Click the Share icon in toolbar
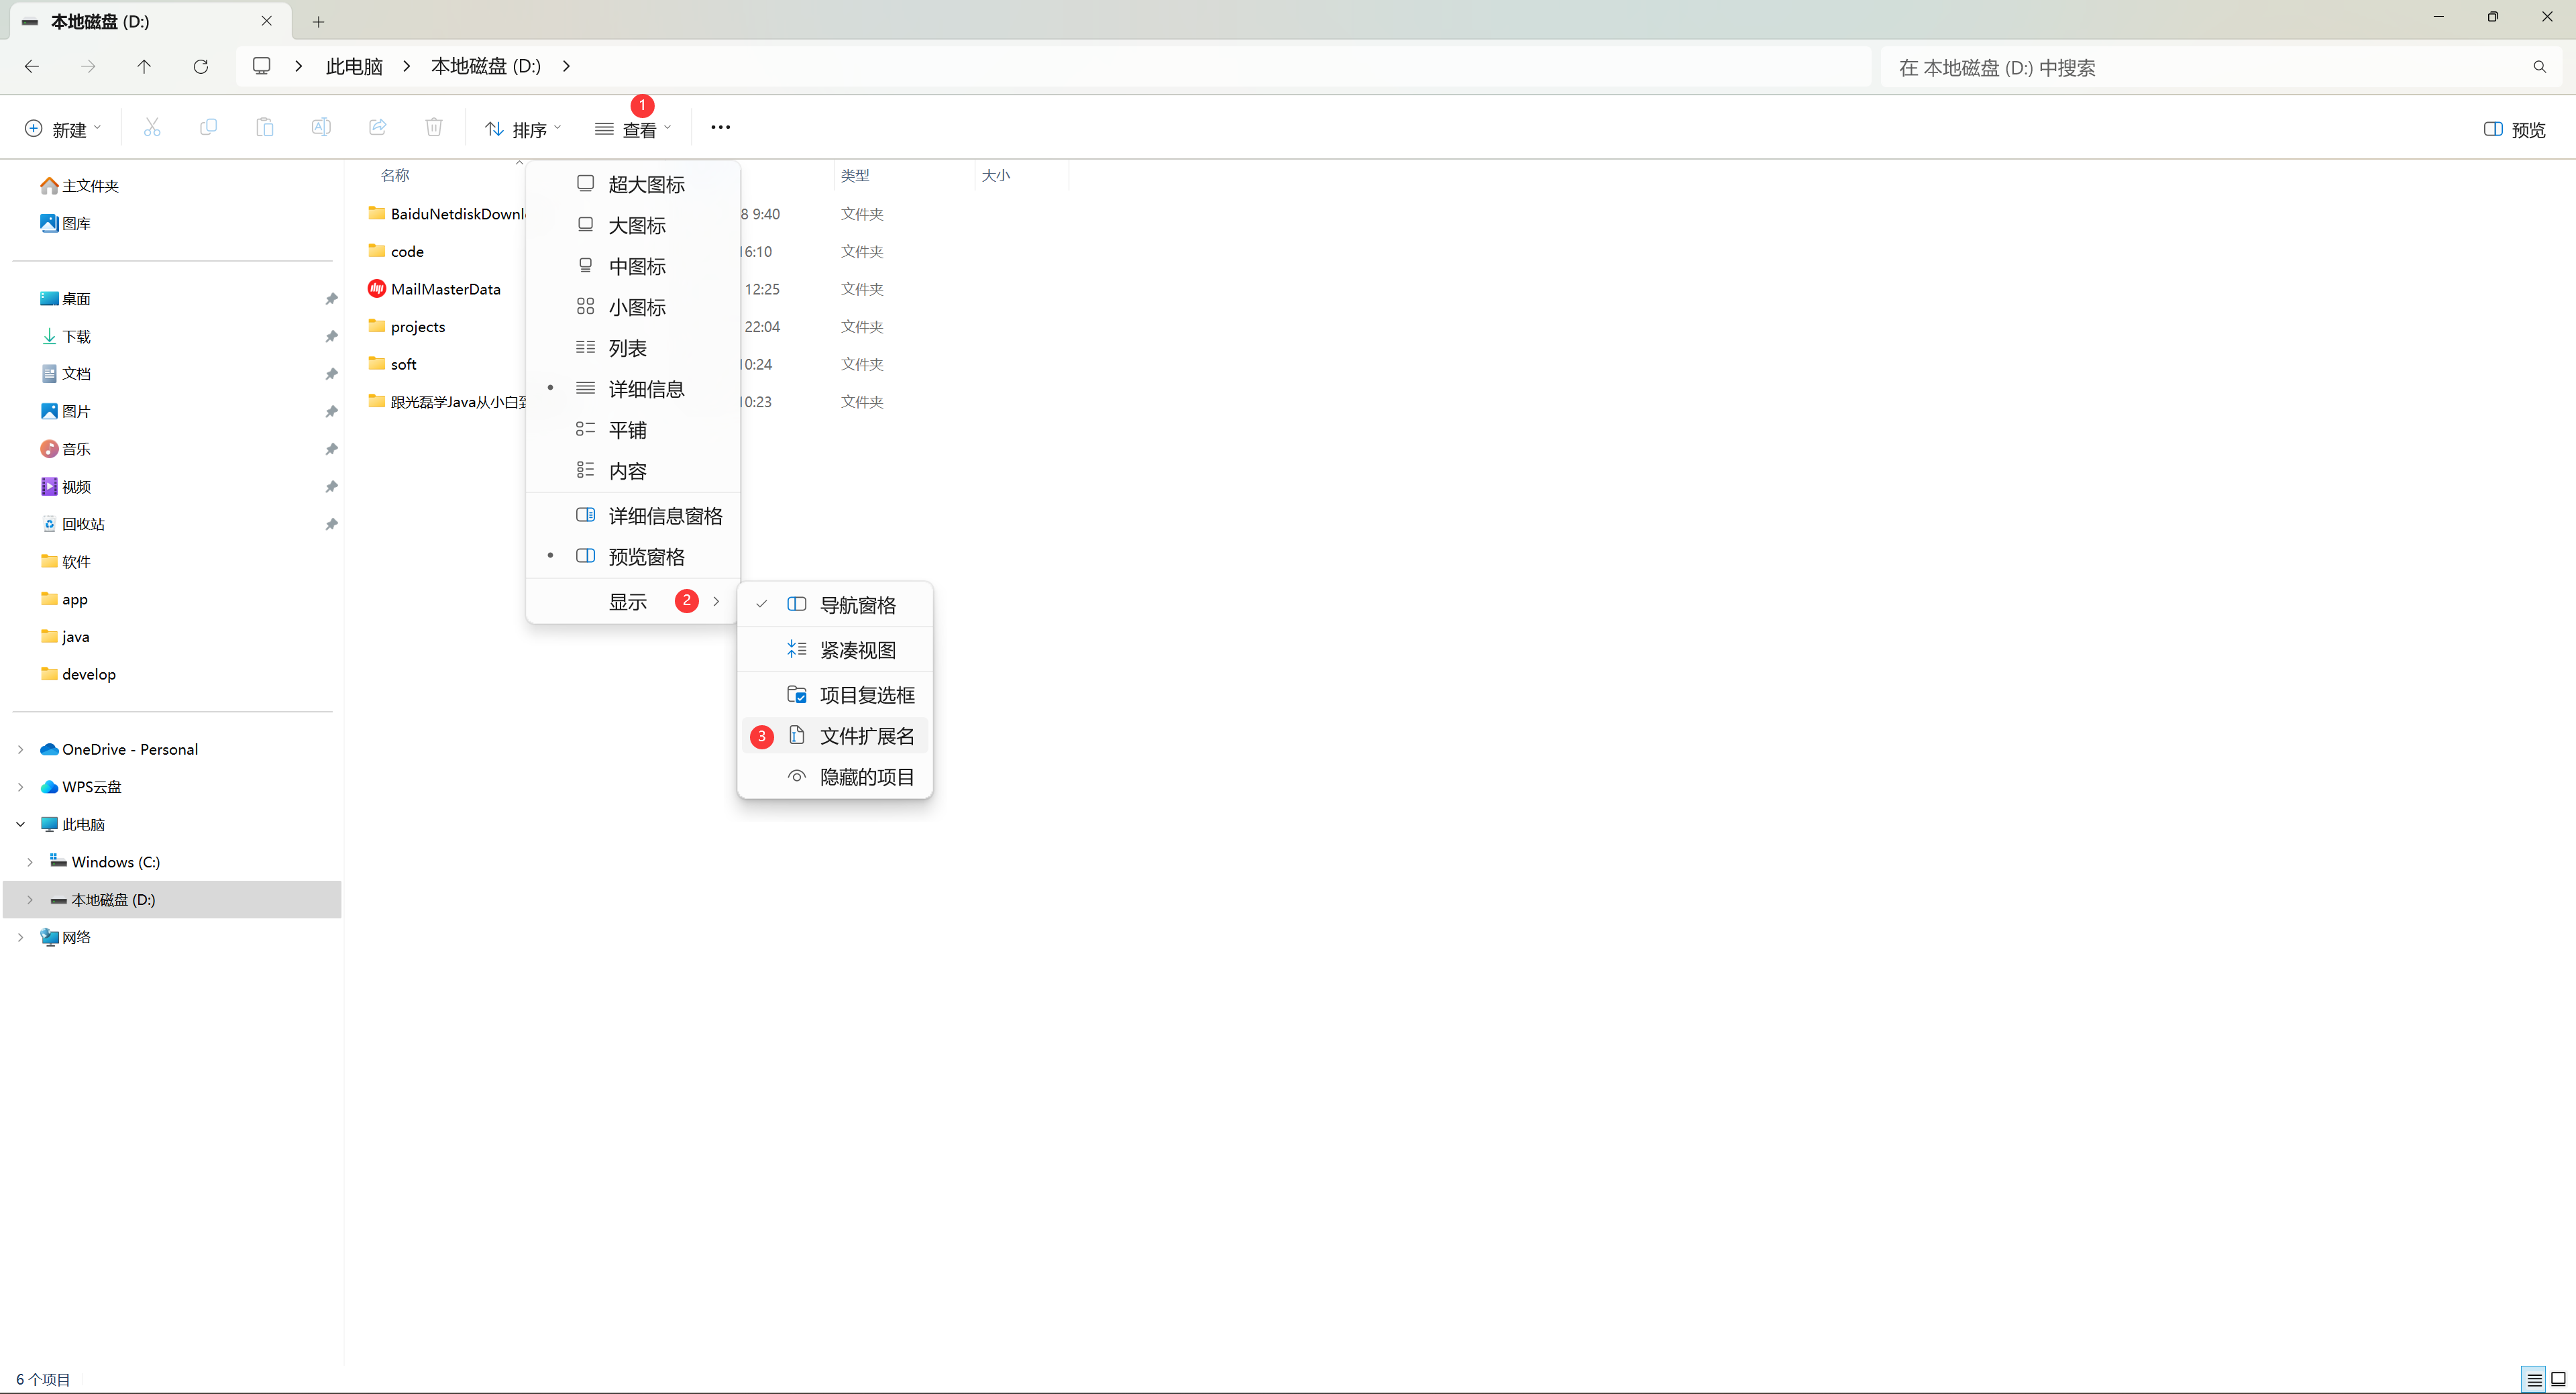2576x1394 pixels. tap(377, 128)
